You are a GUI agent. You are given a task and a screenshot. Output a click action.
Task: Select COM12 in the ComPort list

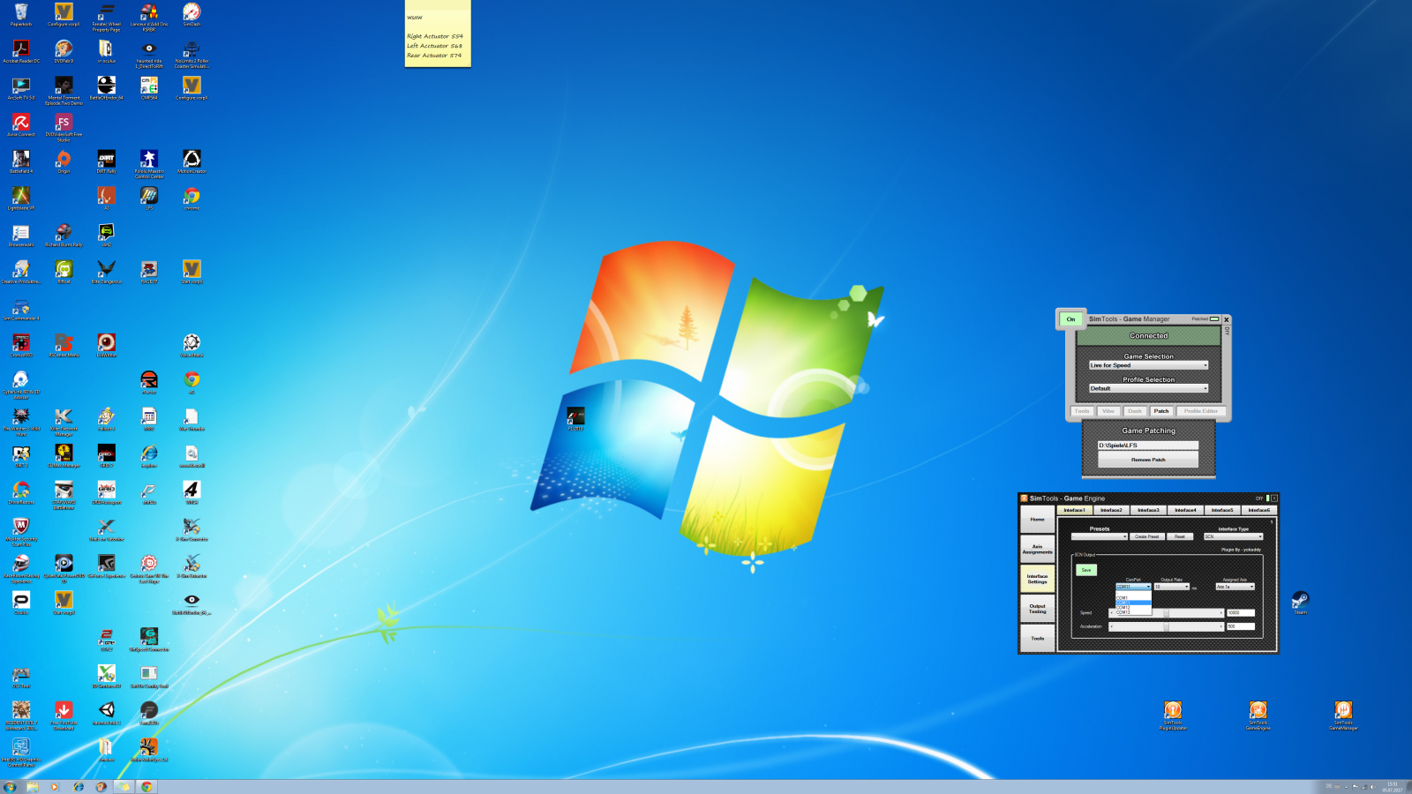(x=1134, y=607)
